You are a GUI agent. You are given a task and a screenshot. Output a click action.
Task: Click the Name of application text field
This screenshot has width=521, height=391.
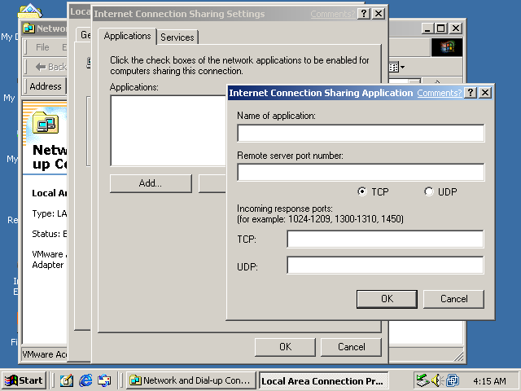(x=360, y=134)
